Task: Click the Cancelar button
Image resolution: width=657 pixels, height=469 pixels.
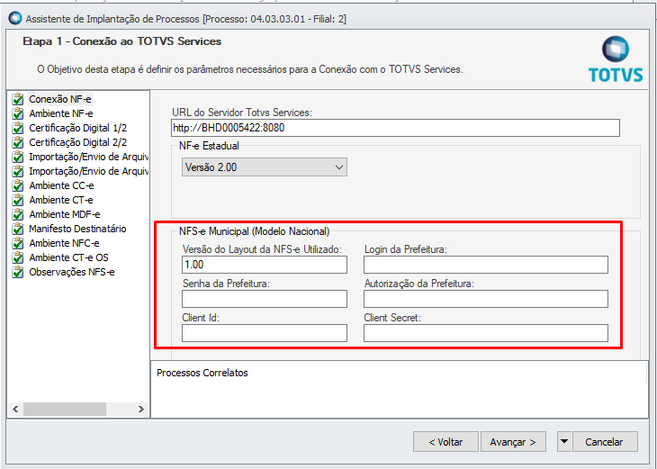Action: tap(604, 442)
